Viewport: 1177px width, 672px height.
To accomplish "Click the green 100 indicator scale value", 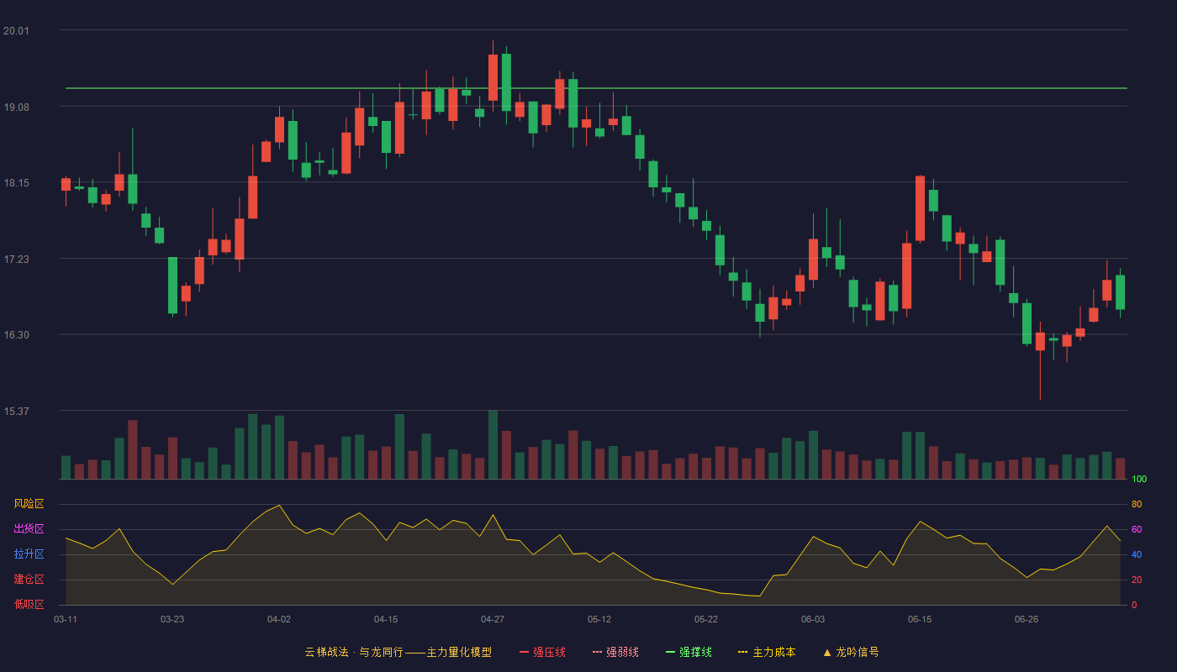I will [x=1139, y=480].
